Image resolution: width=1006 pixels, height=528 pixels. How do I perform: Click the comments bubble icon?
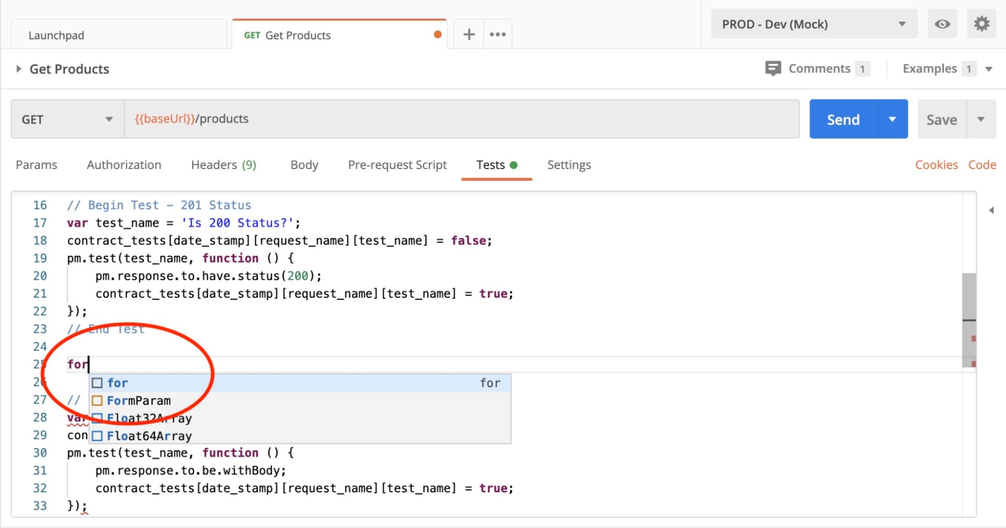coord(774,69)
